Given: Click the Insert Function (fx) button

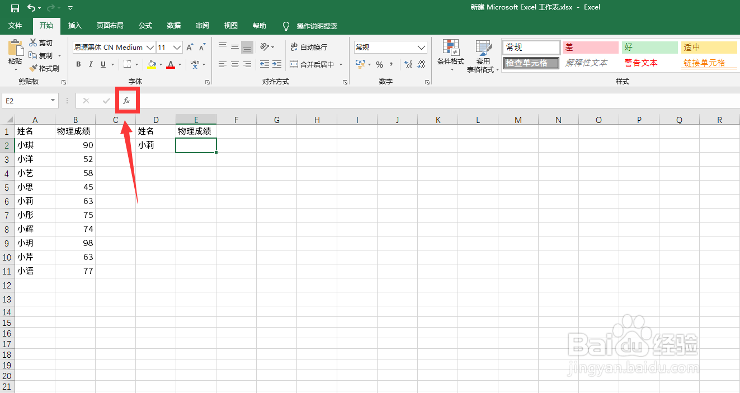Looking at the screenshot, I should pos(127,100).
